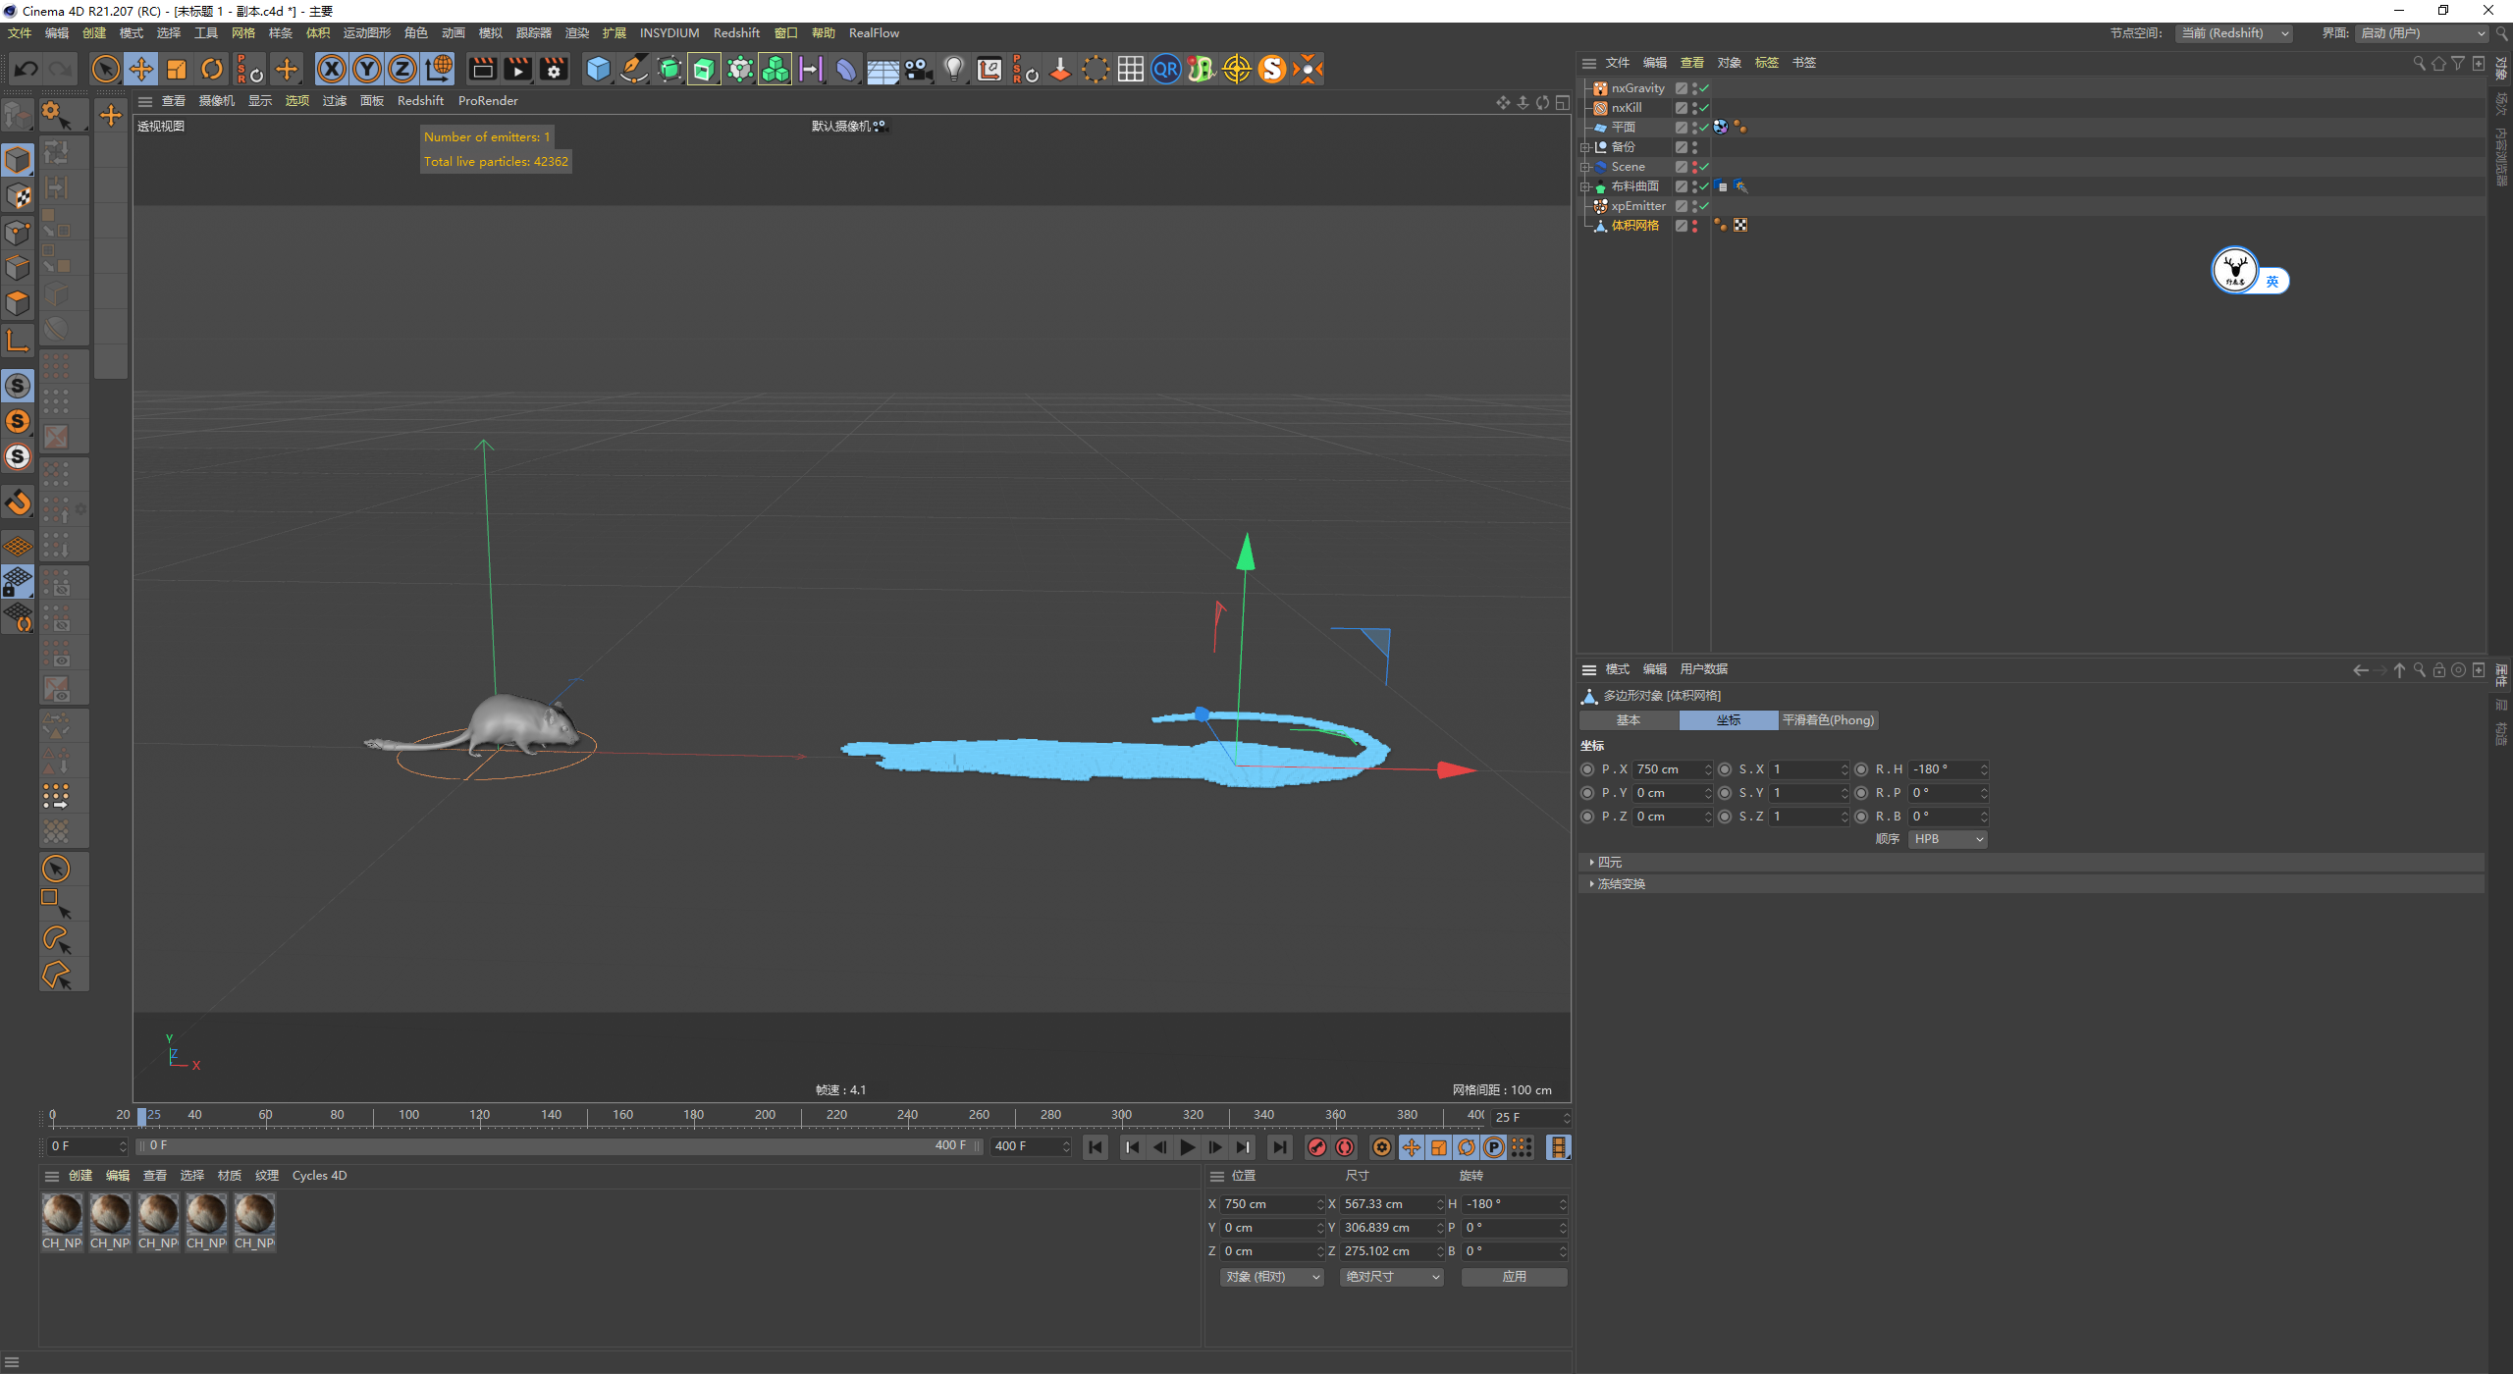The width and height of the screenshot is (2513, 1374).
Task: Click the 应用 apply button
Action: pyautogui.click(x=1514, y=1277)
